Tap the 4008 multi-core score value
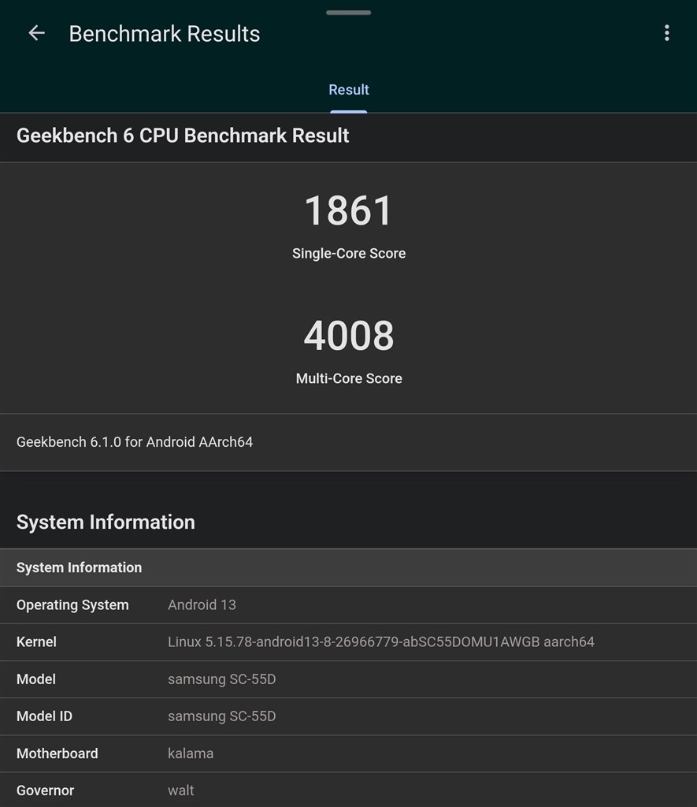 click(x=349, y=336)
